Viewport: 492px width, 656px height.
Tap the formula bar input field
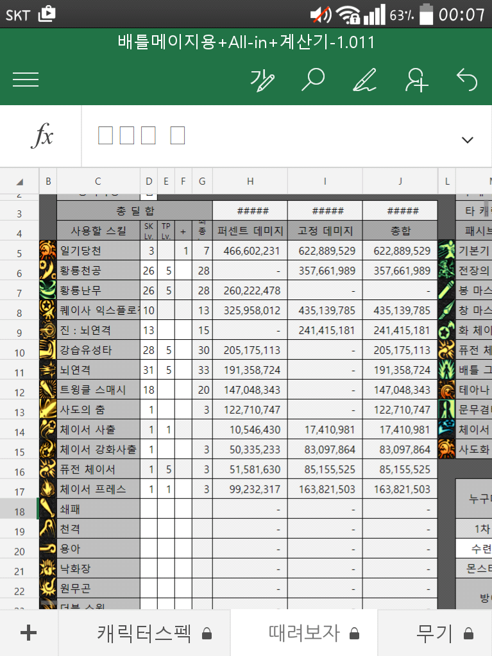269,136
